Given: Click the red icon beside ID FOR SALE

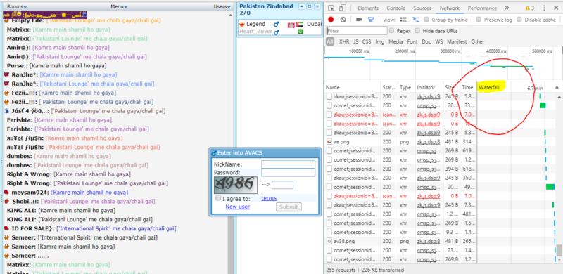Looking at the screenshot, I should pyautogui.click(x=6, y=228).
